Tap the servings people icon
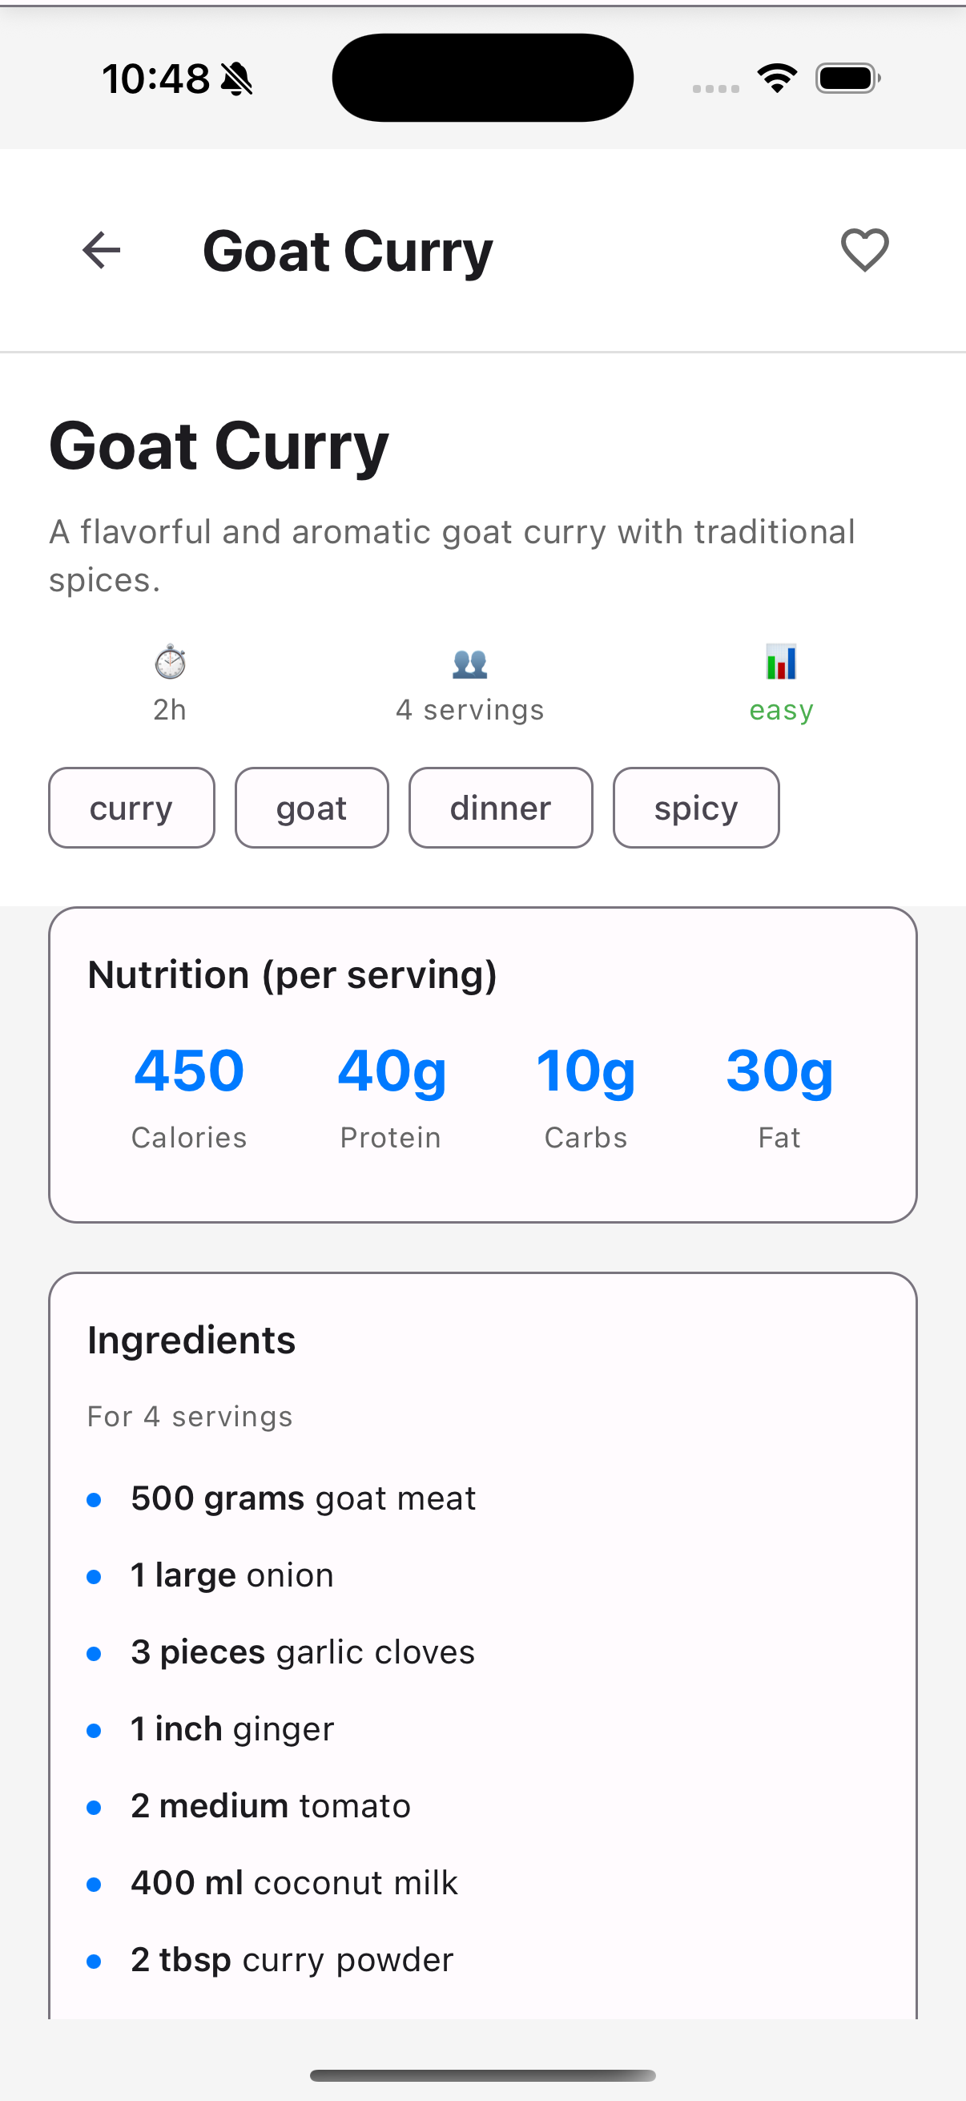 click(x=470, y=663)
